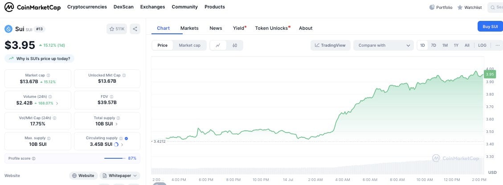This screenshot has width=503, height=185.
Task: Open the Watchlist star link
Action: tap(469, 7)
